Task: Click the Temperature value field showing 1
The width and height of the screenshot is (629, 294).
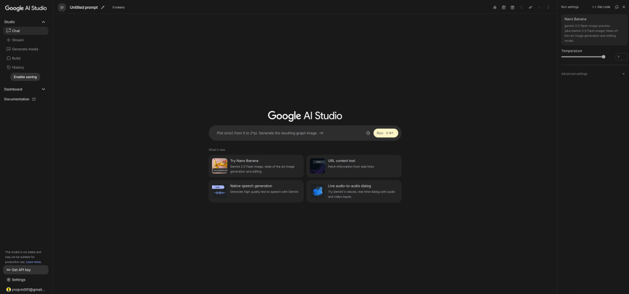Action: [621, 57]
